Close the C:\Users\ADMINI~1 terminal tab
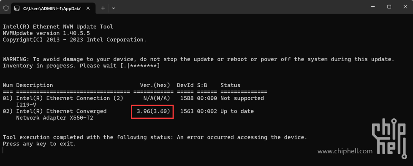The image size is (413, 166). [88, 8]
